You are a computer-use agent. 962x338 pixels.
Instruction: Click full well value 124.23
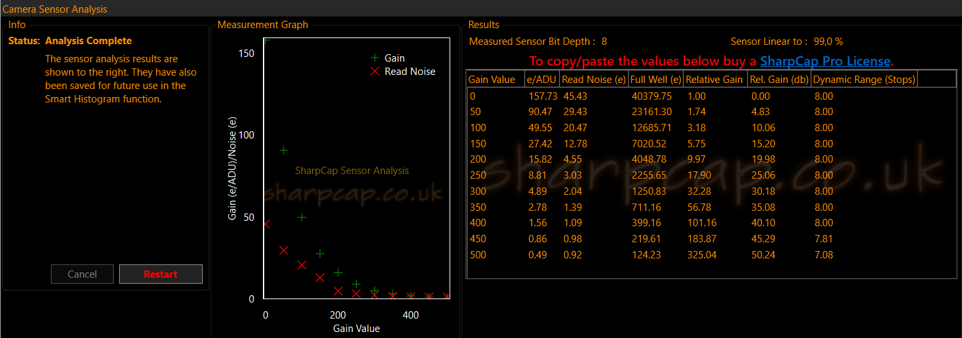(x=646, y=255)
